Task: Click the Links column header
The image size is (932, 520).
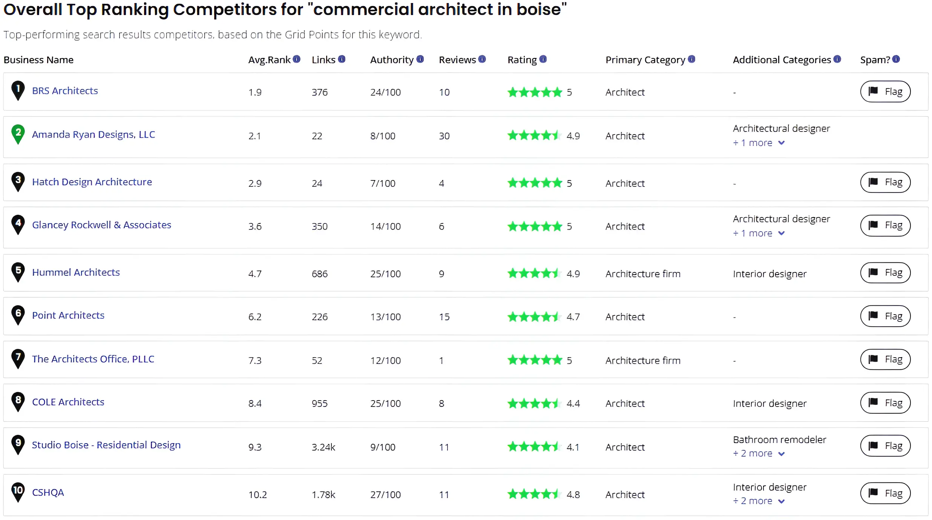Action: pos(323,60)
